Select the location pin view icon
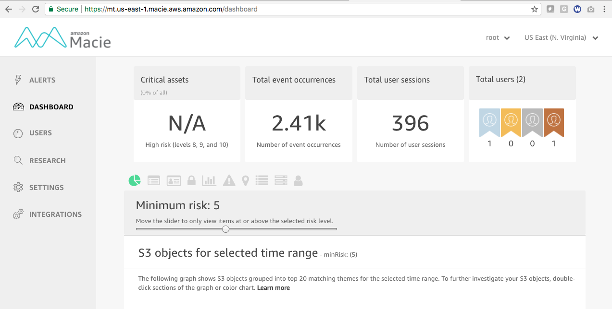 pos(246,180)
